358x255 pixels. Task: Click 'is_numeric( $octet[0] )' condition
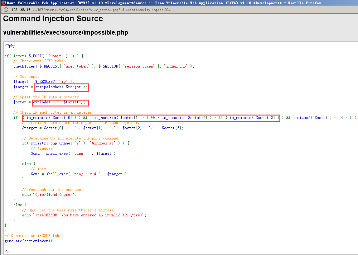pyautogui.click(x=51, y=118)
